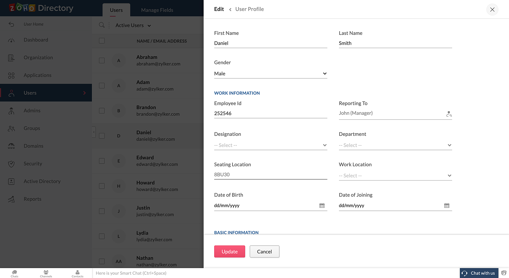Open the Date of Birth calendar picker
The image size is (509, 278).
click(322, 205)
